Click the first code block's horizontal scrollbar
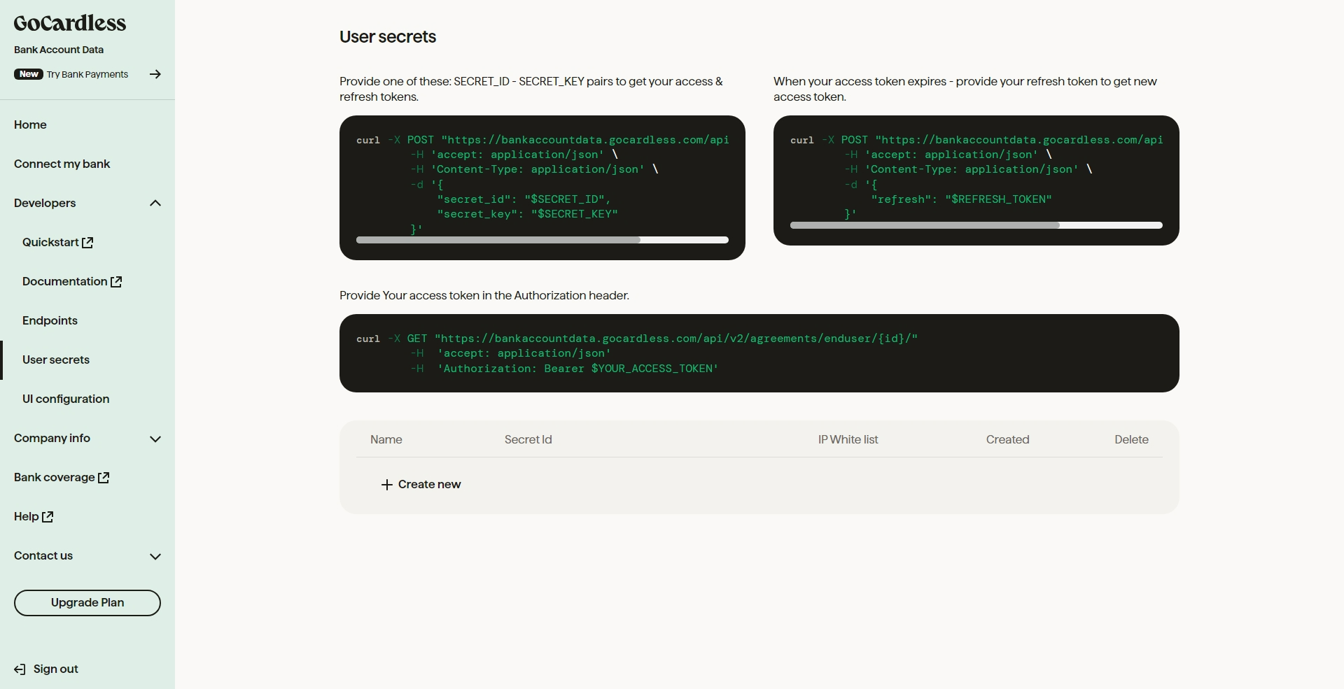This screenshot has height=689, width=1344. (542, 240)
